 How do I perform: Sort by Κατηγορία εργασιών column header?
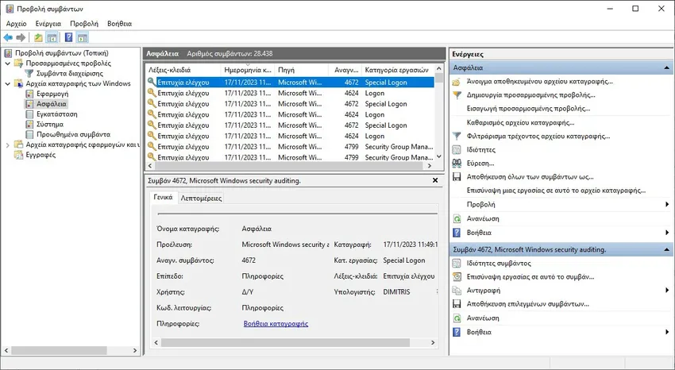coord(396,70)
